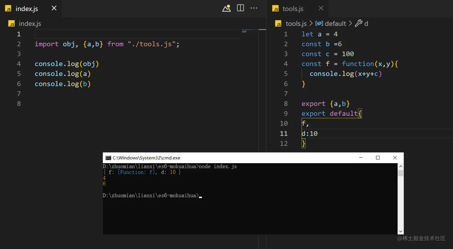The image size is (453, 249).
Task: Click line number 11 in tools.js gutter
Action: [x=284, y=133]
